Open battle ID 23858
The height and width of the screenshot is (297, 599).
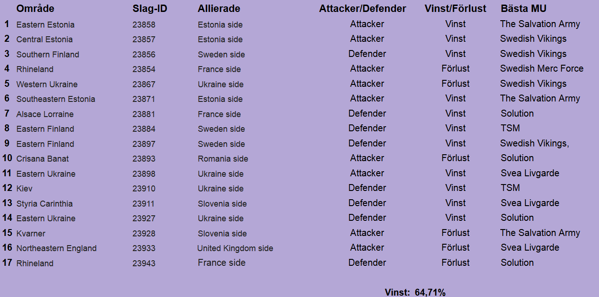point(144,25)
